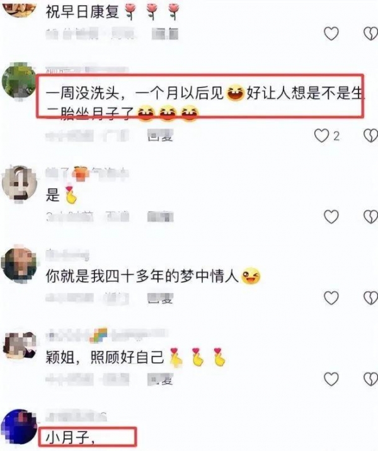Dislike the 梦中情人 comment
378x451 pixels.
coord(370,298)
